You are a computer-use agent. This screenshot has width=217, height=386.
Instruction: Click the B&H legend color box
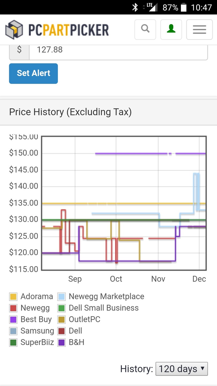[x=62, y=343]
